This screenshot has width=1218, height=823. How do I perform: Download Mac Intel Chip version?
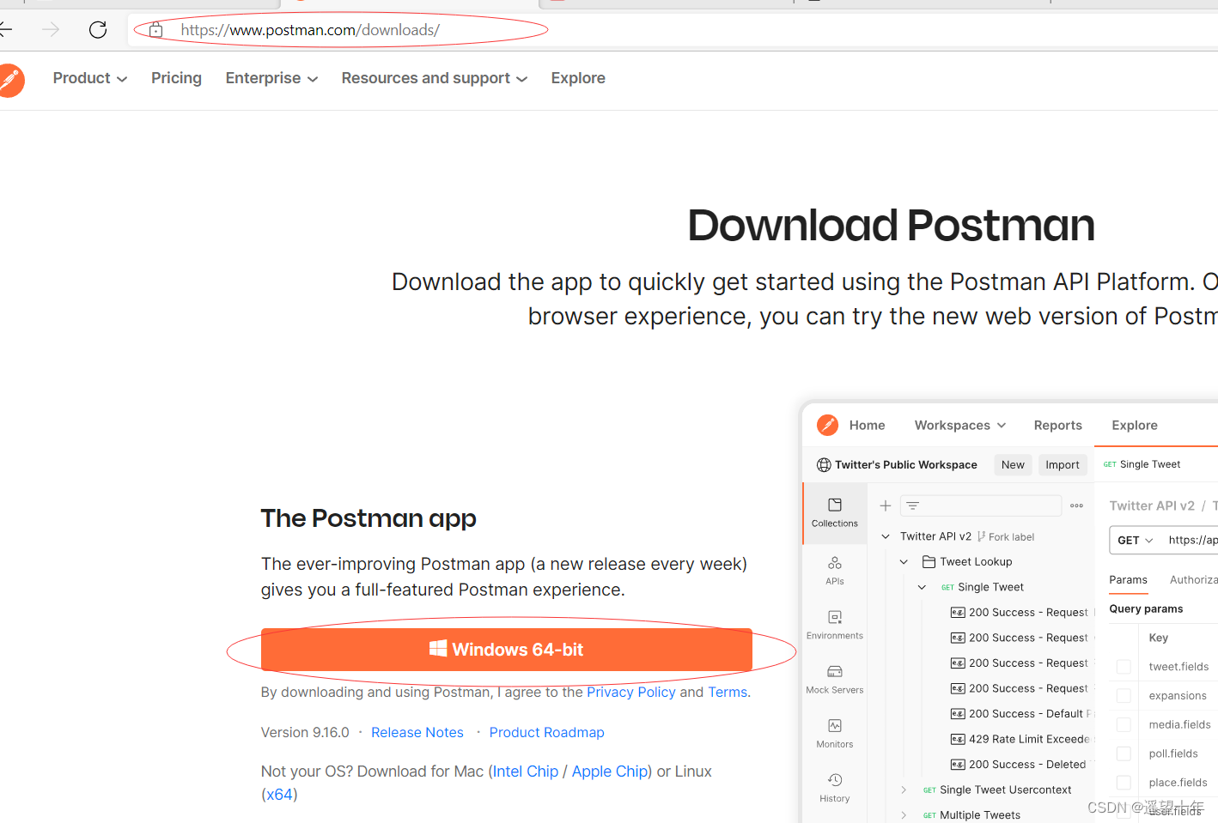click(x=526, y=772)
